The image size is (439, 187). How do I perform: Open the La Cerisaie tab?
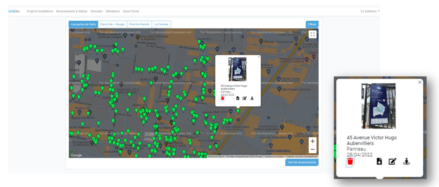[161, 24]
